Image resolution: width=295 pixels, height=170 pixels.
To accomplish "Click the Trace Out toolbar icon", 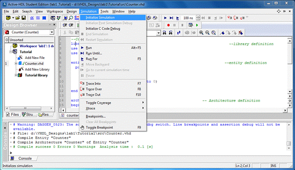I will coord(242,18).
